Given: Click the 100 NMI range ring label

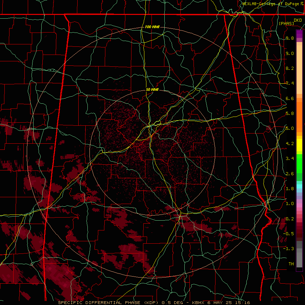Looking at the screenshot, I should [152, 27].
